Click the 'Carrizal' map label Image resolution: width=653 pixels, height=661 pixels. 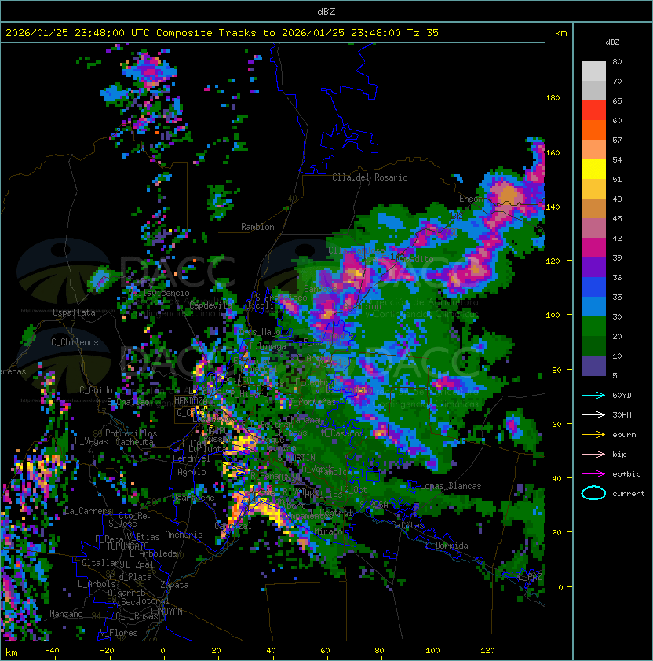(x=233, y=526)
